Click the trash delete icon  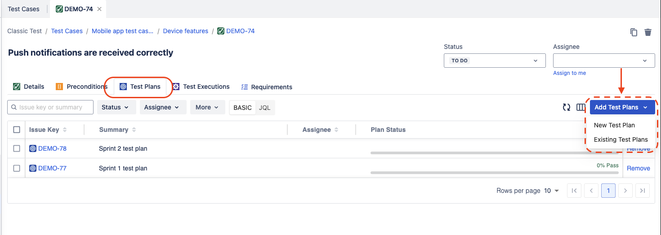(648, 32)
